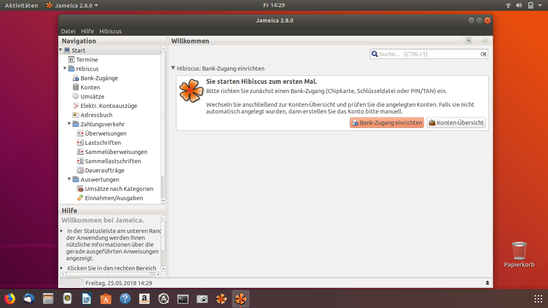Click the 'Bank-Zugang einrichten' button
Viewport: 548px width, 308px height.
click(x=387, y=123)
